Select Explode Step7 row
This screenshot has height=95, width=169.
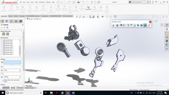click(x=9, y=42)
